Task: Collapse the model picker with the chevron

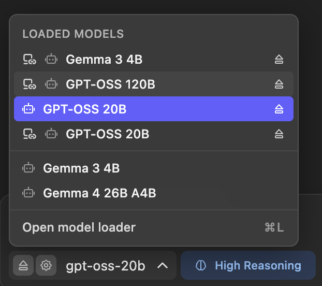Action: 162,266
